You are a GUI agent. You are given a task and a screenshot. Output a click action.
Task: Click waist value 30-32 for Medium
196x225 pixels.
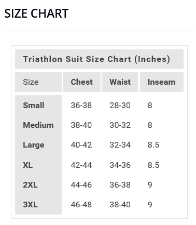[120, 125]
